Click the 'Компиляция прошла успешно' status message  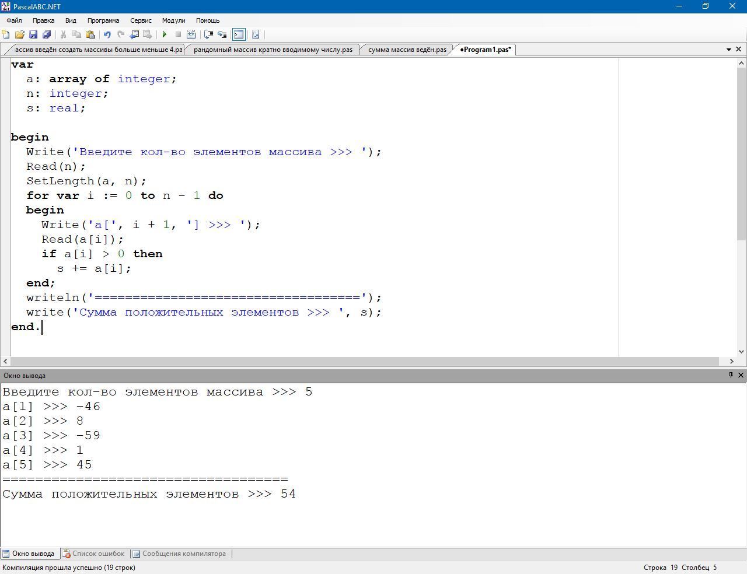[x=69, y=567]
